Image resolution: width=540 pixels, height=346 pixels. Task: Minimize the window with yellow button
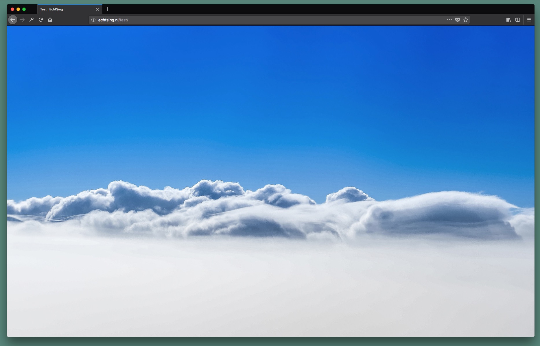point(18,9)
